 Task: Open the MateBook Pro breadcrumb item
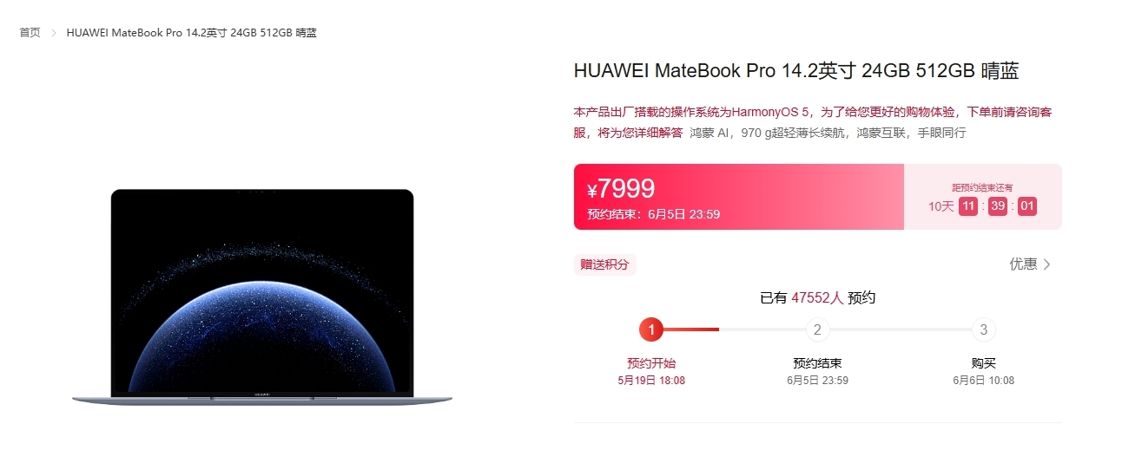tap(191, 33)
